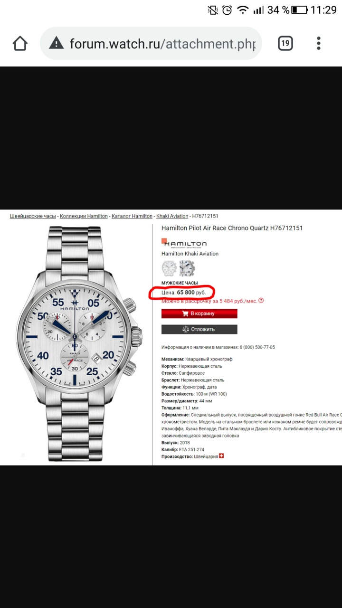Tap the alarm clock status icon
The width and height of the screenshot is (342, 608).
point(227,9)
